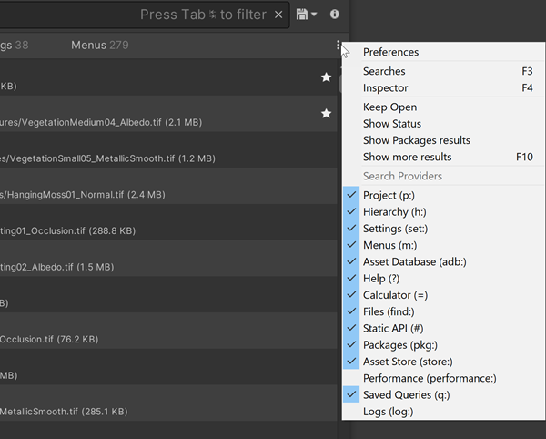546x439 pixels.
Task: Open Preferences from the context menu
Action: 390,52
